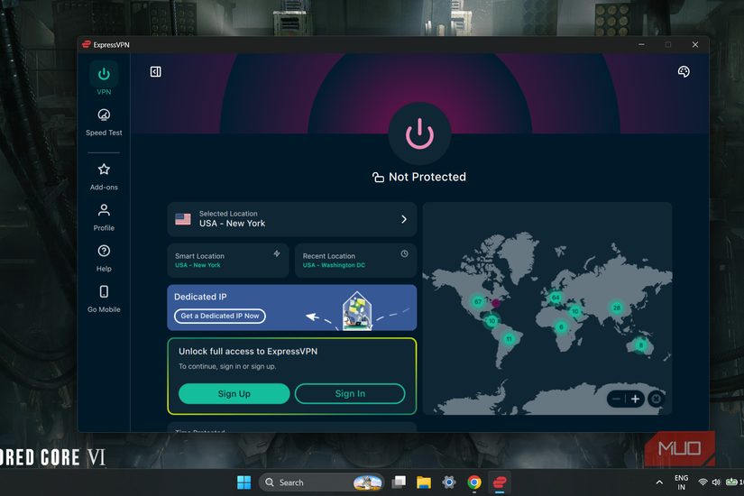The width and height of the screenshot is (744, 496).
Task: Open the volume tray icon
Action: point(716,482)
